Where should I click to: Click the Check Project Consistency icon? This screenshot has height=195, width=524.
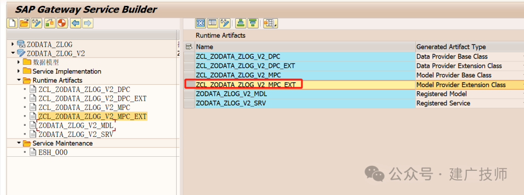pos(62,23)
